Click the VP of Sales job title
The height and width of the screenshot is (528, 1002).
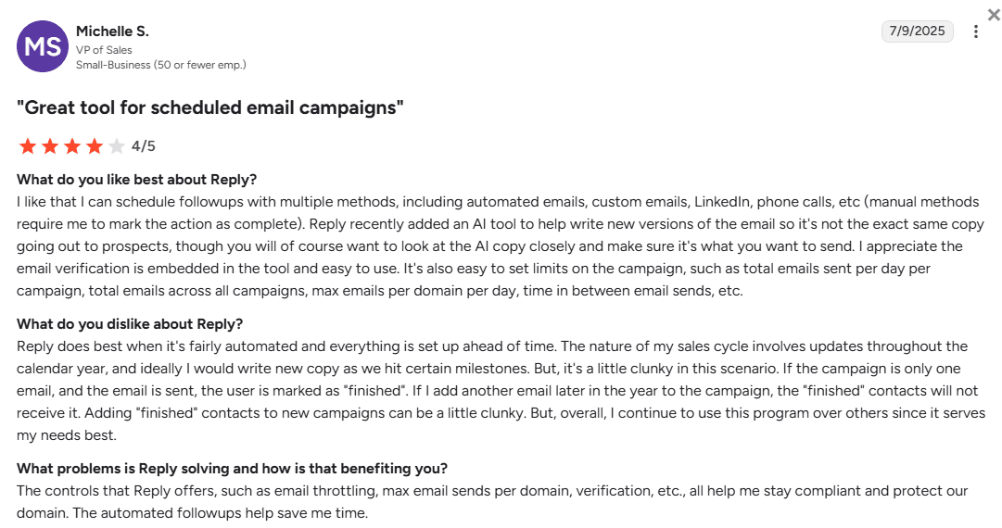104,50
